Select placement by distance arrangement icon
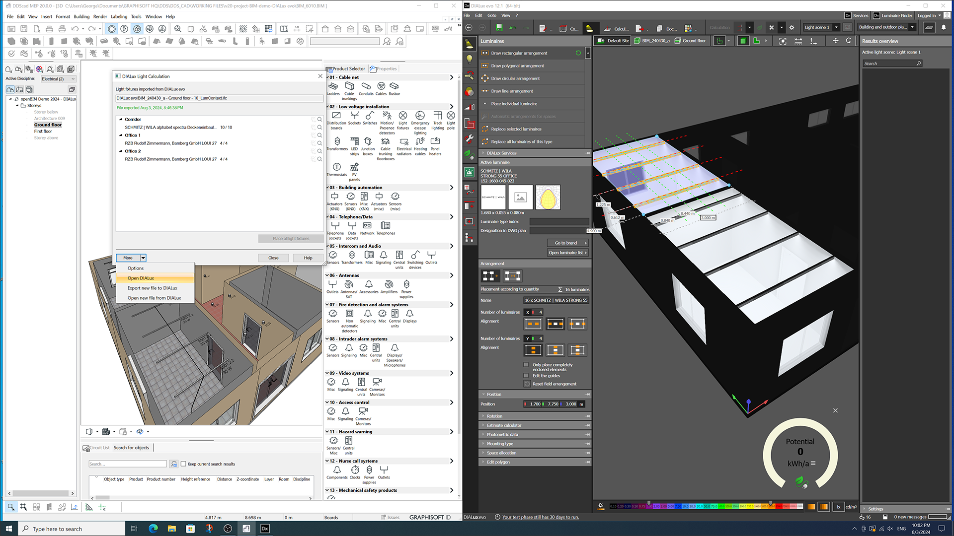This screenshot has width=954, height=536. (512, 276)
